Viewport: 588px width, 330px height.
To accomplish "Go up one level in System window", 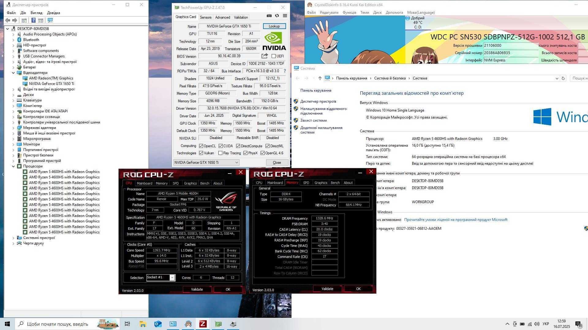I will (x=320, y=78).
